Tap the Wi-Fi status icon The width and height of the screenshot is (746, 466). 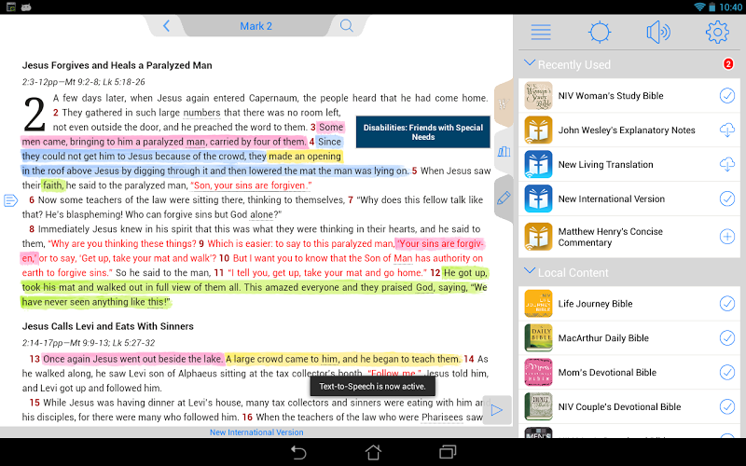[x=699, y=7]
